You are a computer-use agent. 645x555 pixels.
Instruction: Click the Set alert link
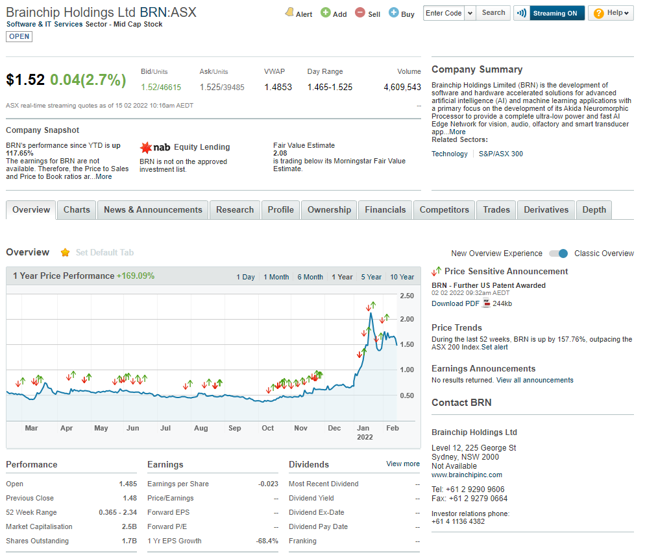494,347
